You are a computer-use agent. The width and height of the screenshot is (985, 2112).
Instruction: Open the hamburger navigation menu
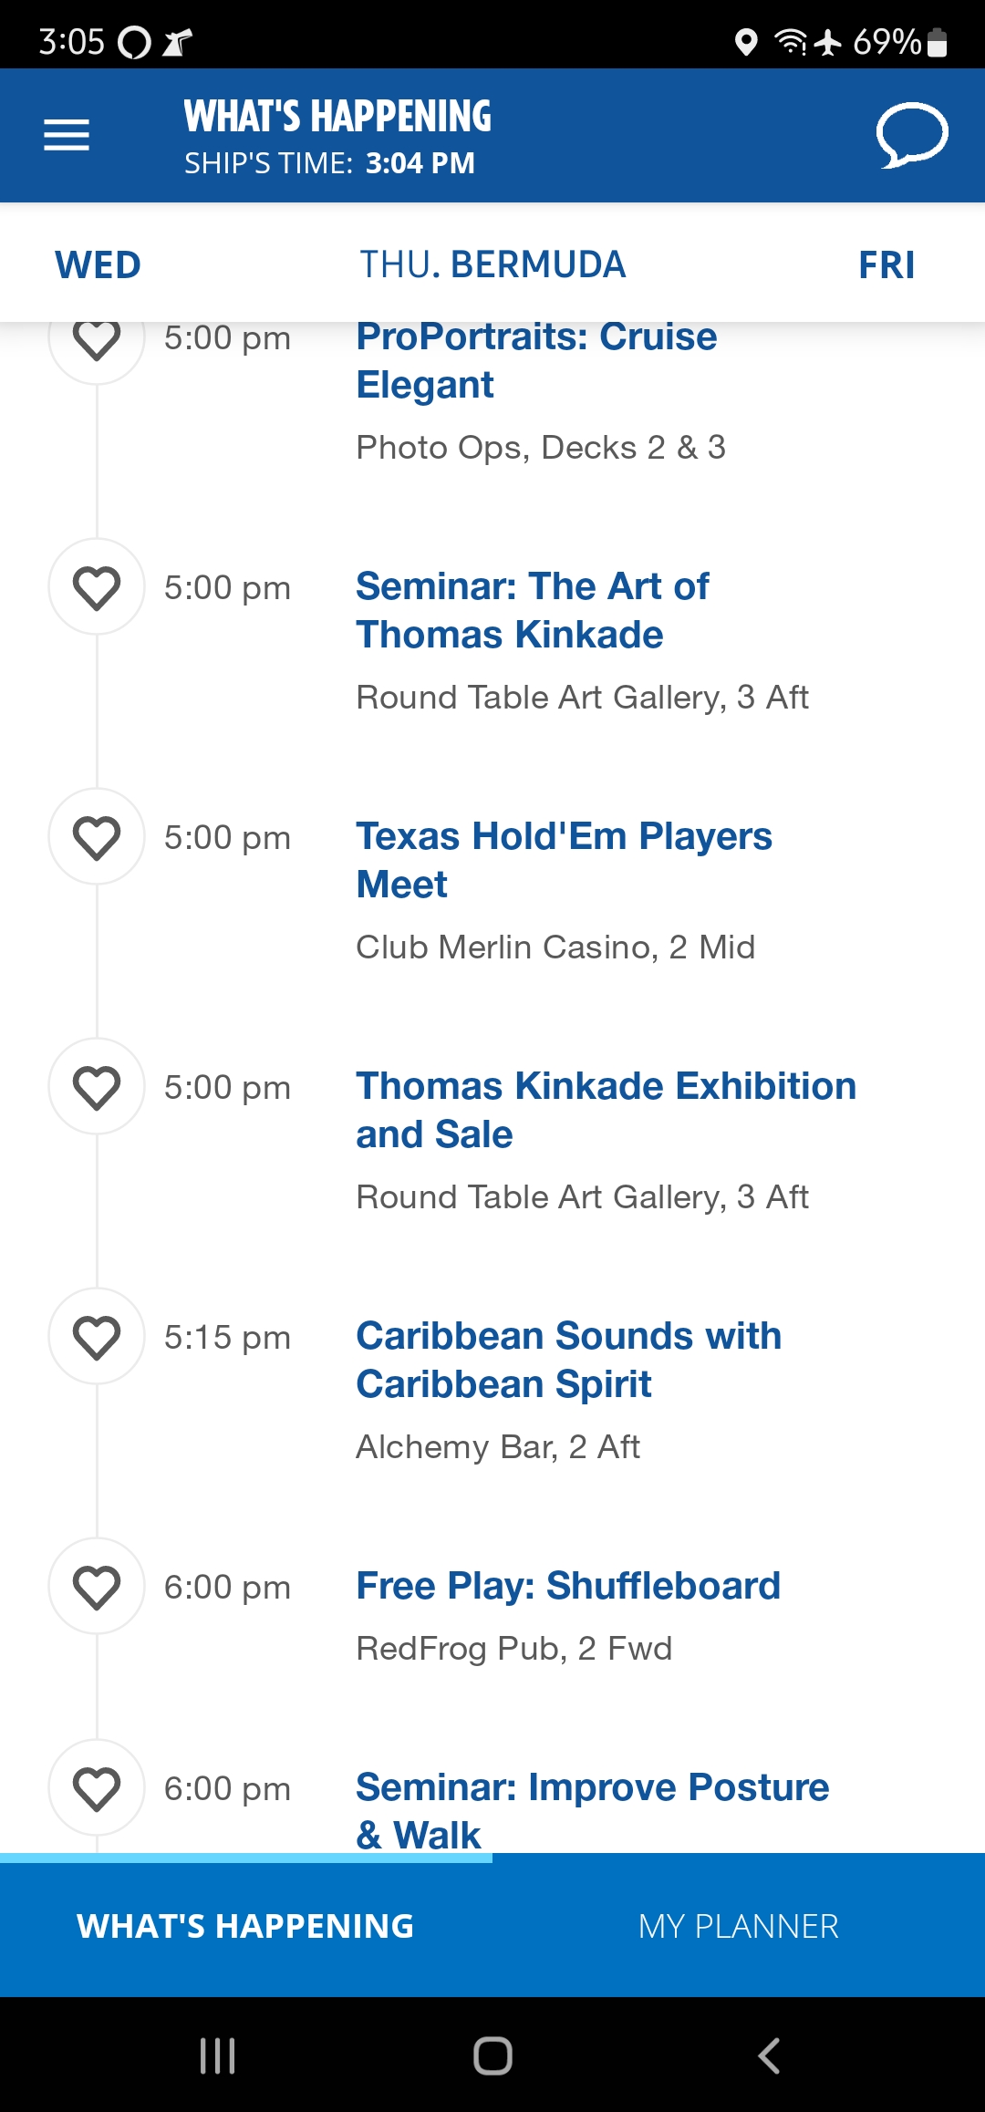67,135
